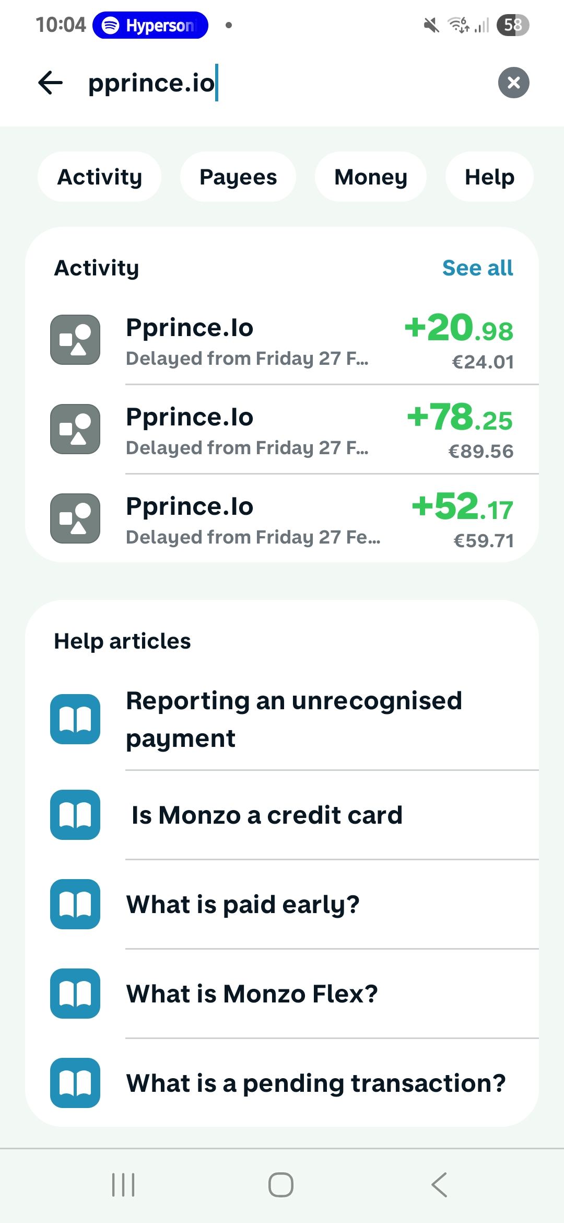
Task: Switch to the Money filter chip
Action: tap(371, 177)
